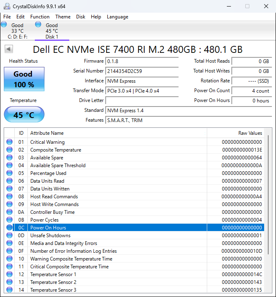Click the status orb in the Available Spare row
Screen dimensions: 276x297
[x=9, y=157]
